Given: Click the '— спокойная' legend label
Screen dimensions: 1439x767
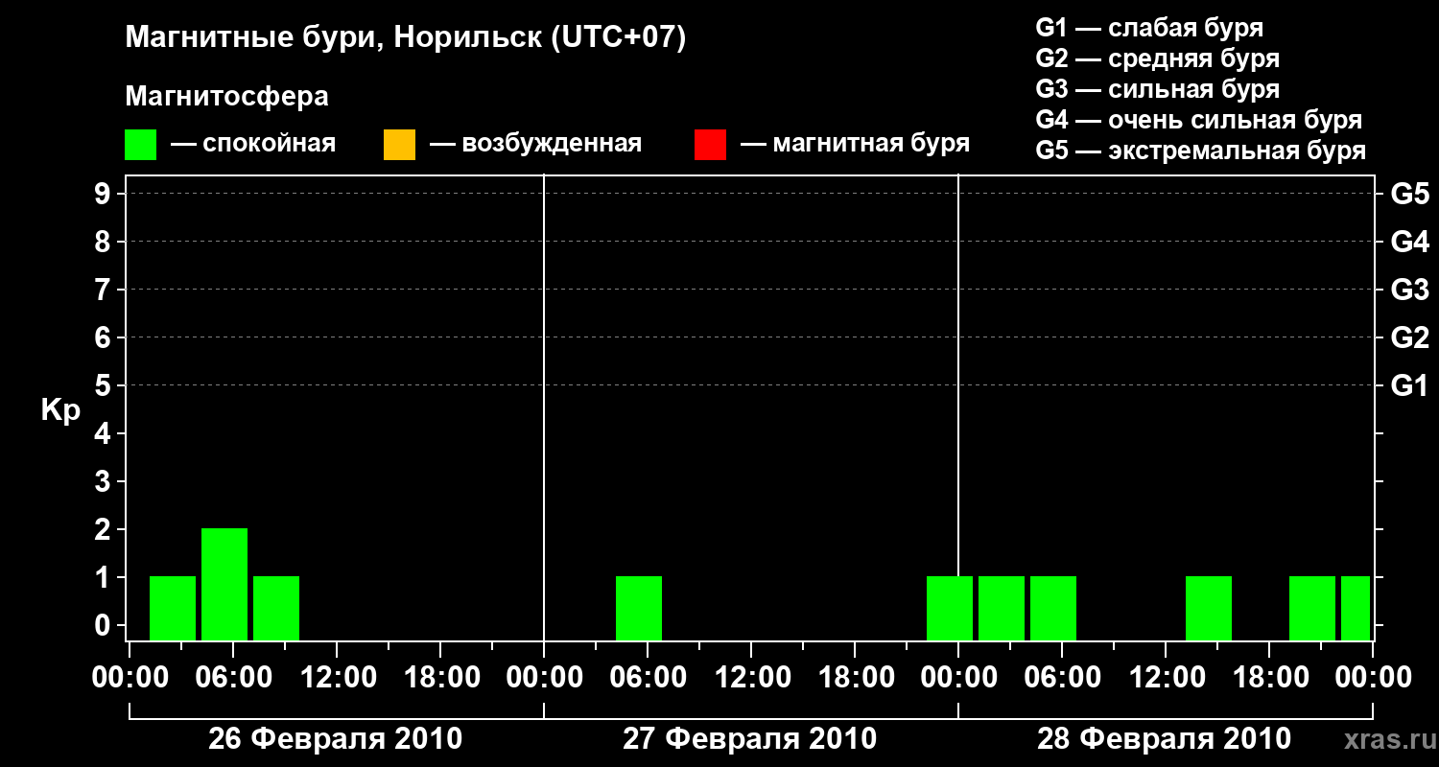Looking at the screenshot, I should click(253, 145).
